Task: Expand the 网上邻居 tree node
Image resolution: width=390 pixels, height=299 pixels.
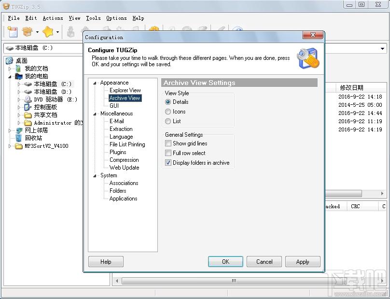Action: click(x=10, y=130)
